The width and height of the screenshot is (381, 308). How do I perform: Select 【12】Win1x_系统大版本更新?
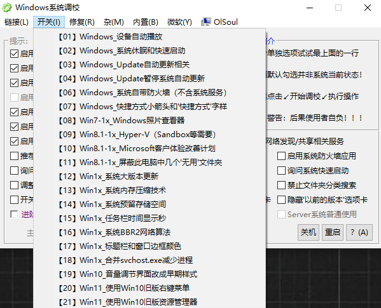[x=149, y=177]
